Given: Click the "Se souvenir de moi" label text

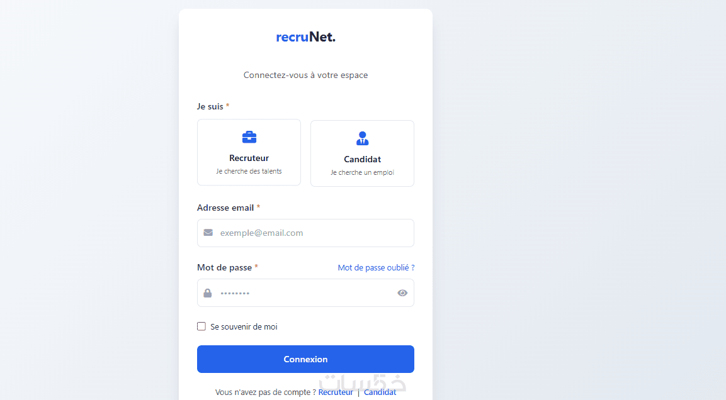Looking at the screenshot, I should 244,326.
